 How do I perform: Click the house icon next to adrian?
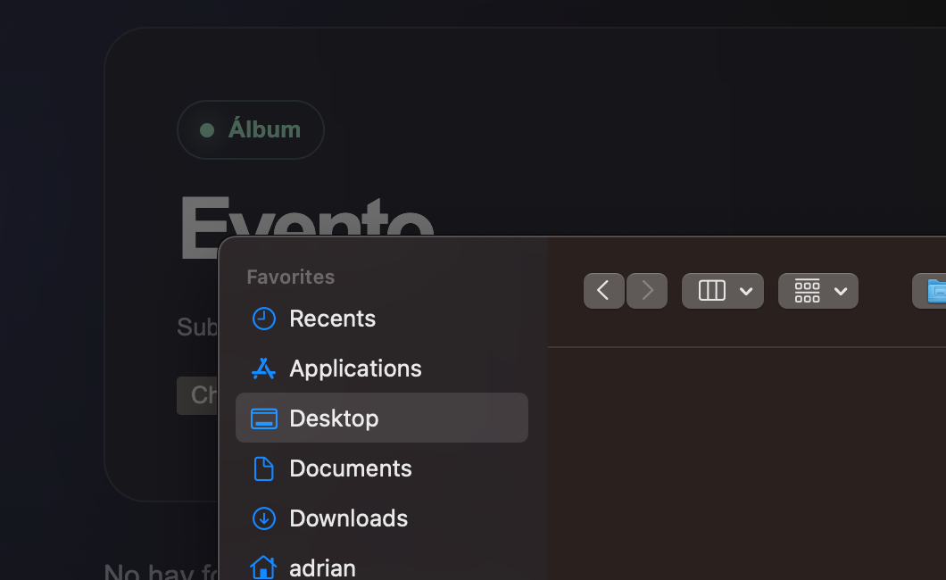point(263,568)
